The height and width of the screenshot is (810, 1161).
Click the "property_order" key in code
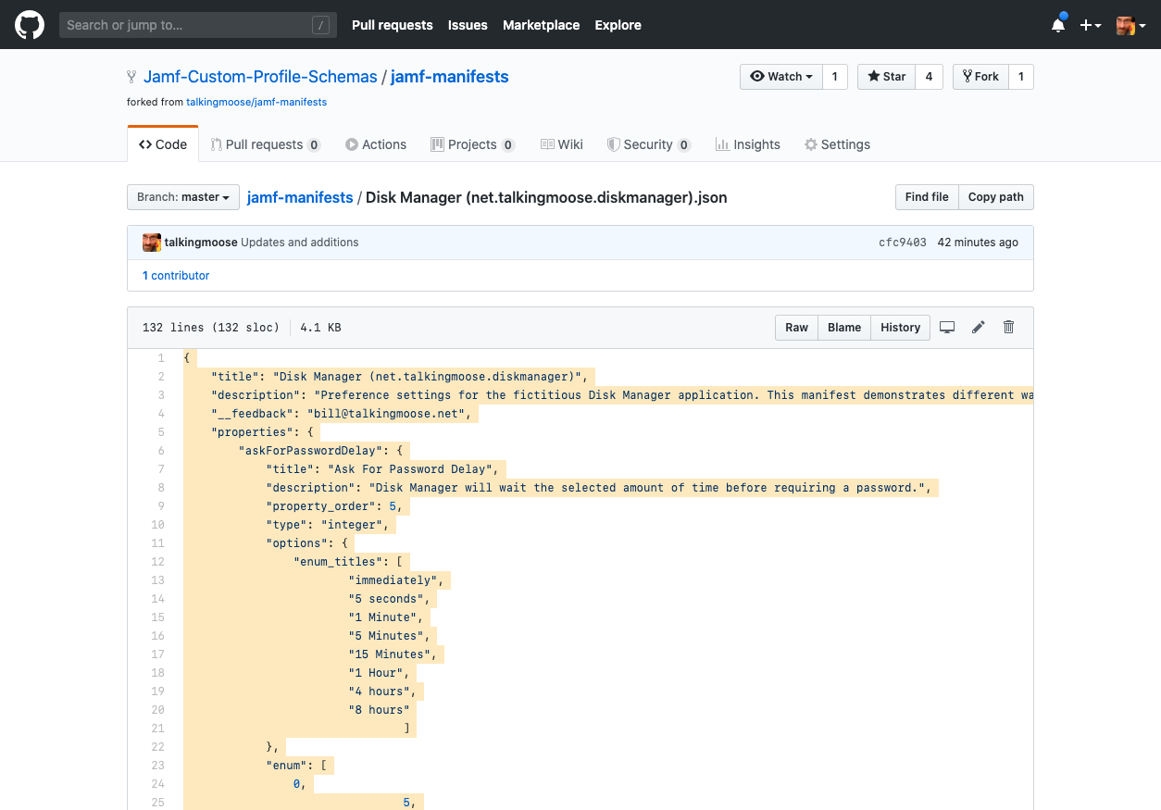321,506
